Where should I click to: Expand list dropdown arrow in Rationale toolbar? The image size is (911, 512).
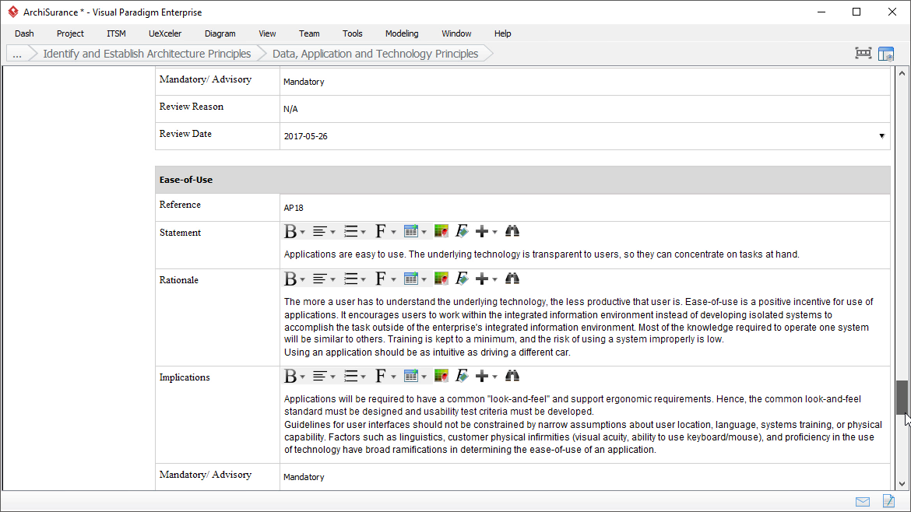(x=363, y=280)
